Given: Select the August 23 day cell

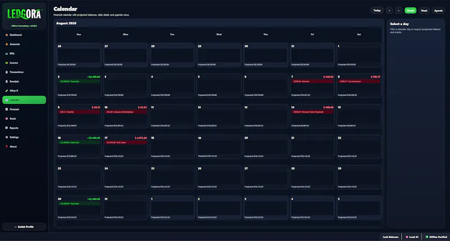Looking at the screenshot, I should click(x=79, y=178).
